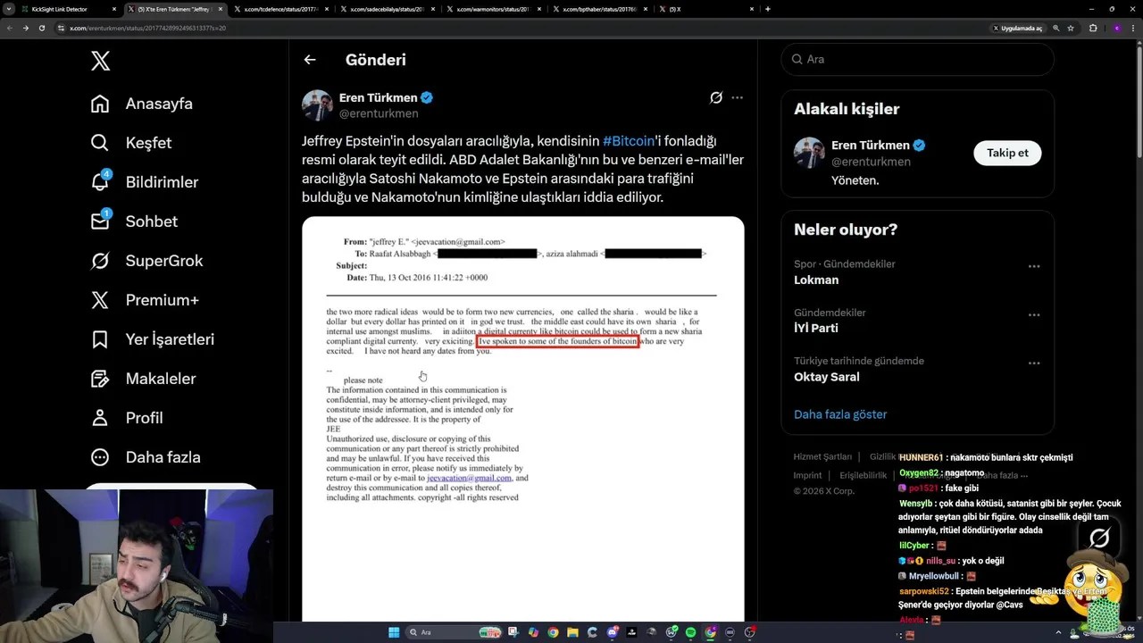Open Erişilebilirlik footer link
This screenshot has width=1143, height=643.
(x=863, y=475)
